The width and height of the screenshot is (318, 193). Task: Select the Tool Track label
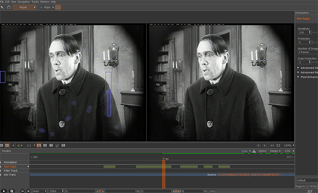pos(10,166)
